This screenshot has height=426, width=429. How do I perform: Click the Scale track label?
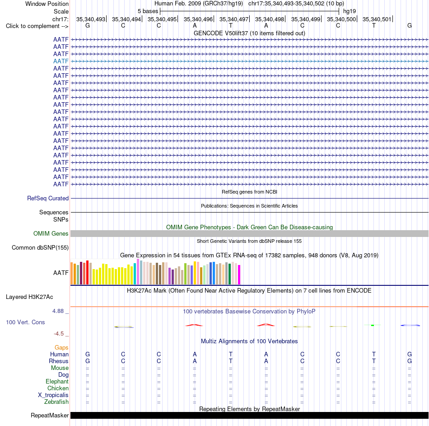coord(61,11)
